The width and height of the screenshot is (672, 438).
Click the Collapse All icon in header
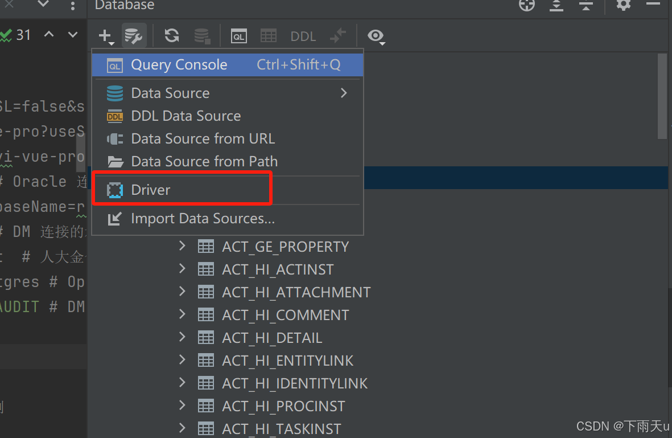[x=586, y=5]
